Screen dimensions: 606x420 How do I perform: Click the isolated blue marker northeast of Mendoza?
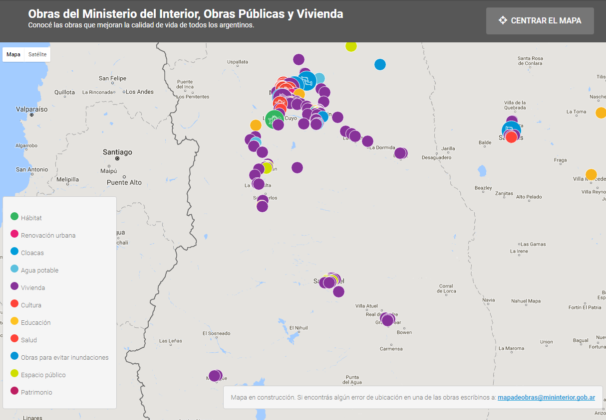pyautogui.click(x=380, y=64)
